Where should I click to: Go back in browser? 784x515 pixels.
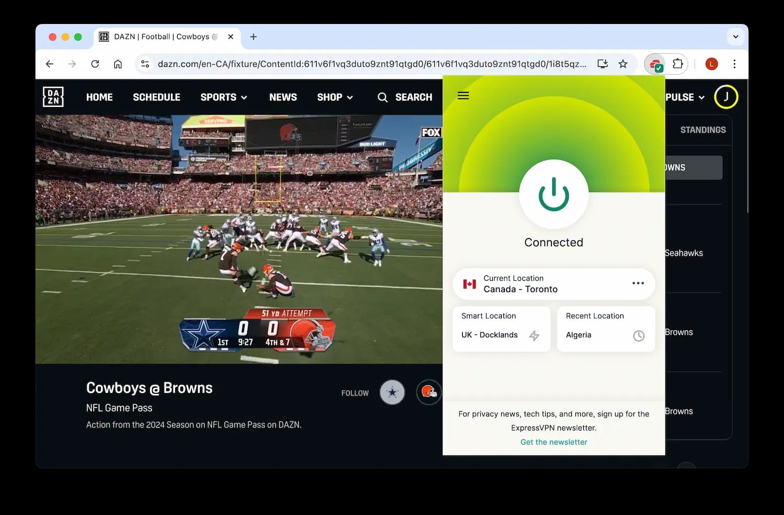(50, 64)
